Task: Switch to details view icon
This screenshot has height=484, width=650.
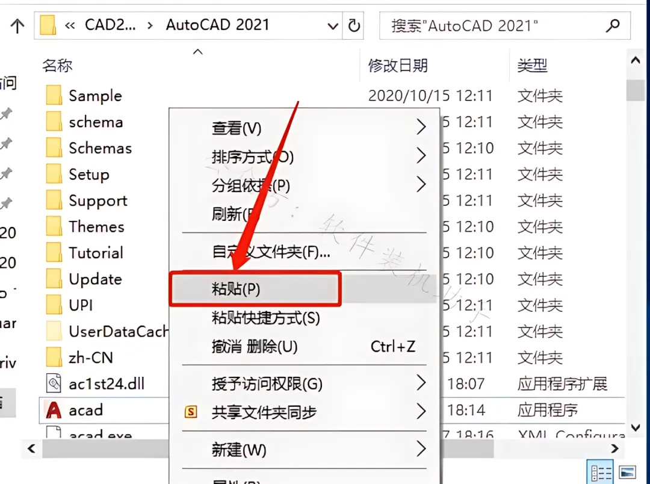Action: [600, 472]
